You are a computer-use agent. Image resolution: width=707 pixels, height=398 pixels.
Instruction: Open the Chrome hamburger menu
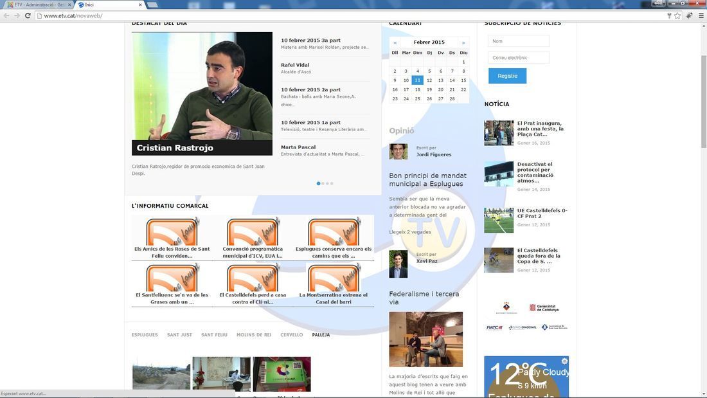coord(701,15)
